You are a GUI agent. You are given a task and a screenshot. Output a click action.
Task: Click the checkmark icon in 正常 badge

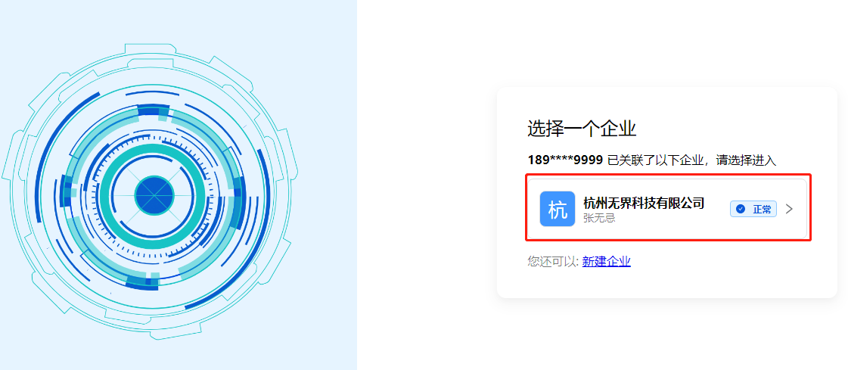pyautogui.click(x=741, y=210)
